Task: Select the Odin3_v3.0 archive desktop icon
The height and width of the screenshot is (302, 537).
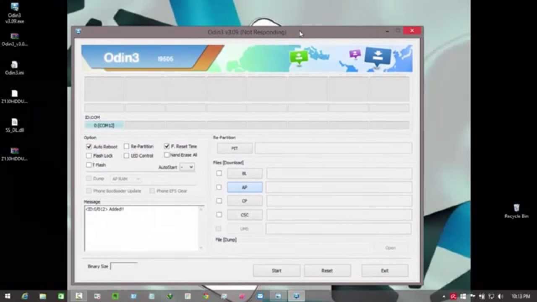Action: pyautogui.click(x=14, y=39)
